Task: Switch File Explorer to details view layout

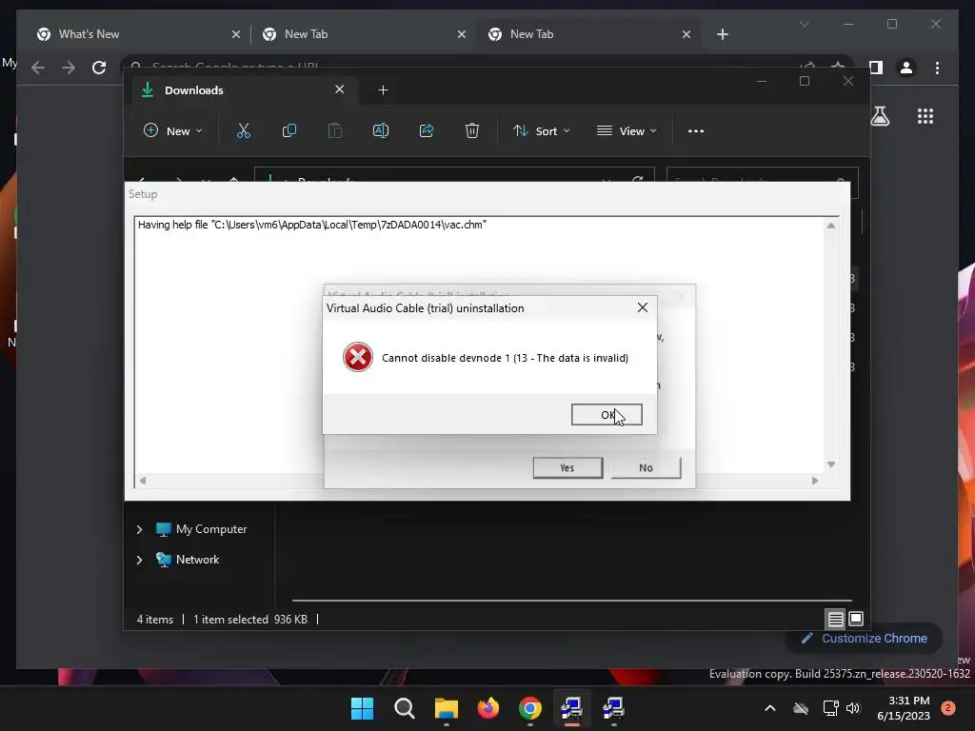Action: click(x=835, y=619)
